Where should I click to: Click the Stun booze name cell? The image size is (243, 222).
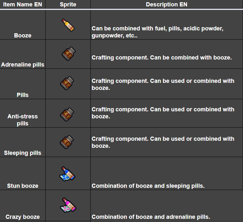coord(23,186)
